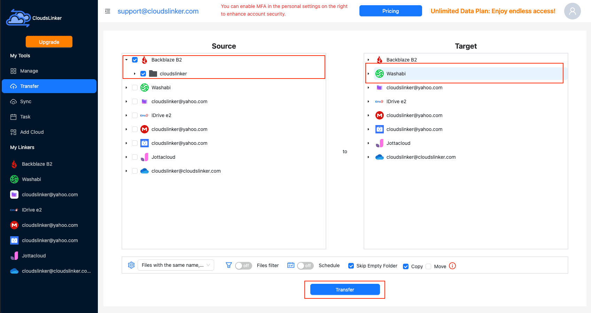Check the IDrive e2 source checkbox

[135, 115]
